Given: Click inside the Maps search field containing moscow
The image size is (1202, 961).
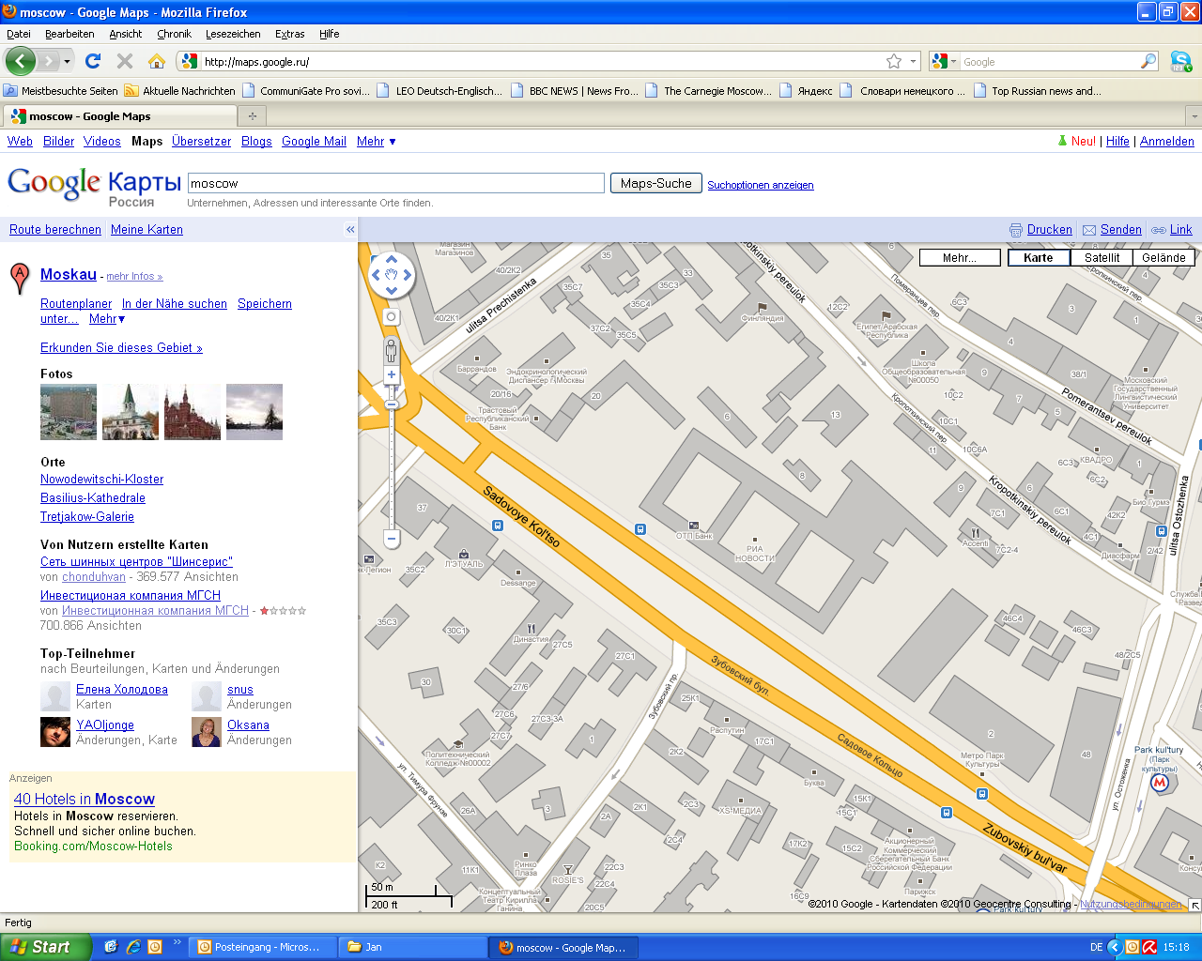Looking at the screenshot, I should (396, 184).
